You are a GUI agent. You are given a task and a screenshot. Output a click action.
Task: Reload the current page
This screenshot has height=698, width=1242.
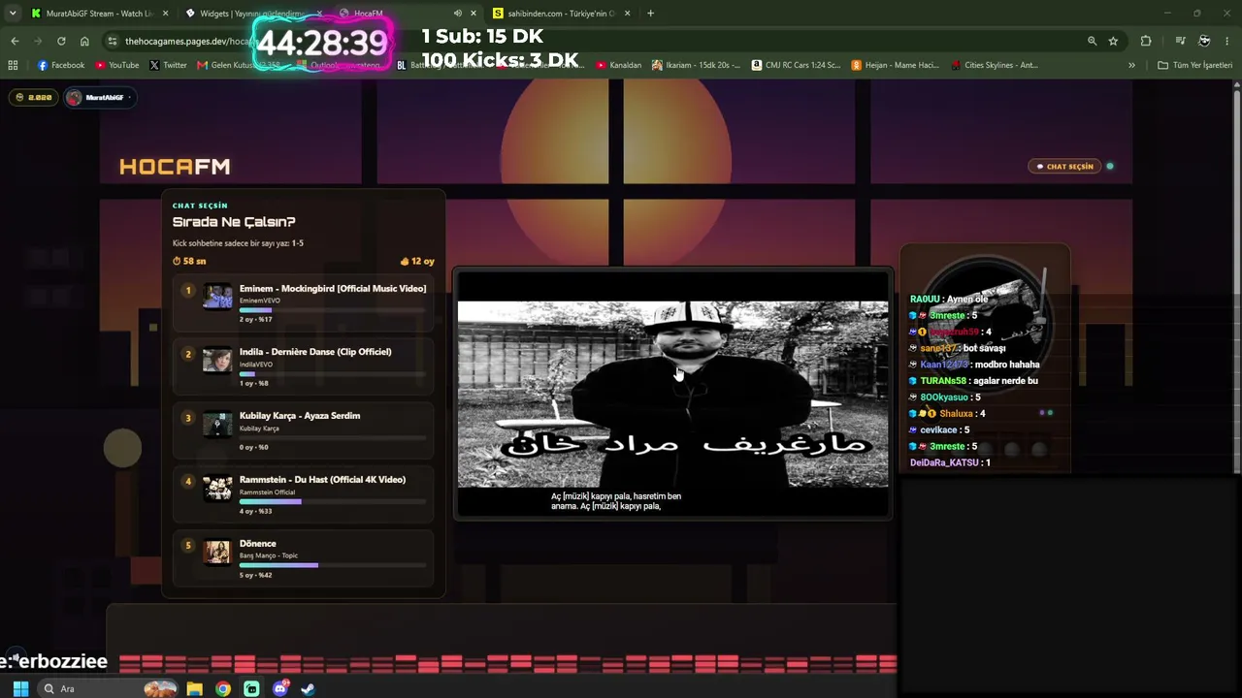(x=61, y=41)
